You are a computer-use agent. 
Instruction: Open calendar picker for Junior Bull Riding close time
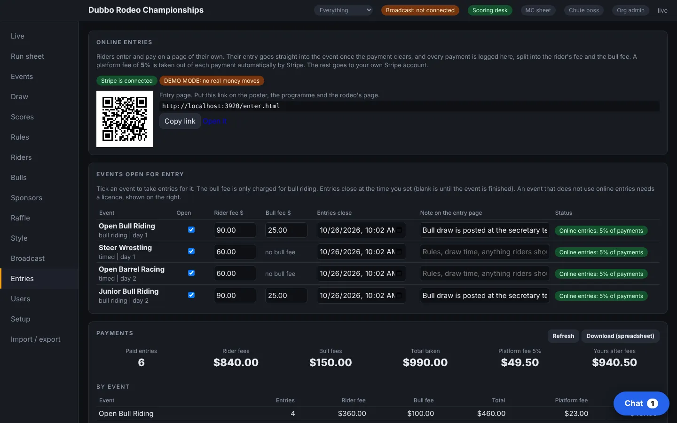coord(399,296)
